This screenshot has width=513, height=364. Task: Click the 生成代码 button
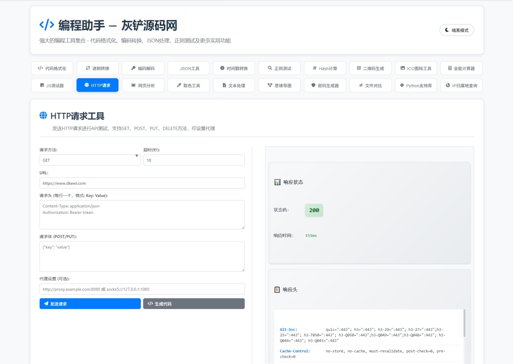pyautogui.click(x=194, y=304)
